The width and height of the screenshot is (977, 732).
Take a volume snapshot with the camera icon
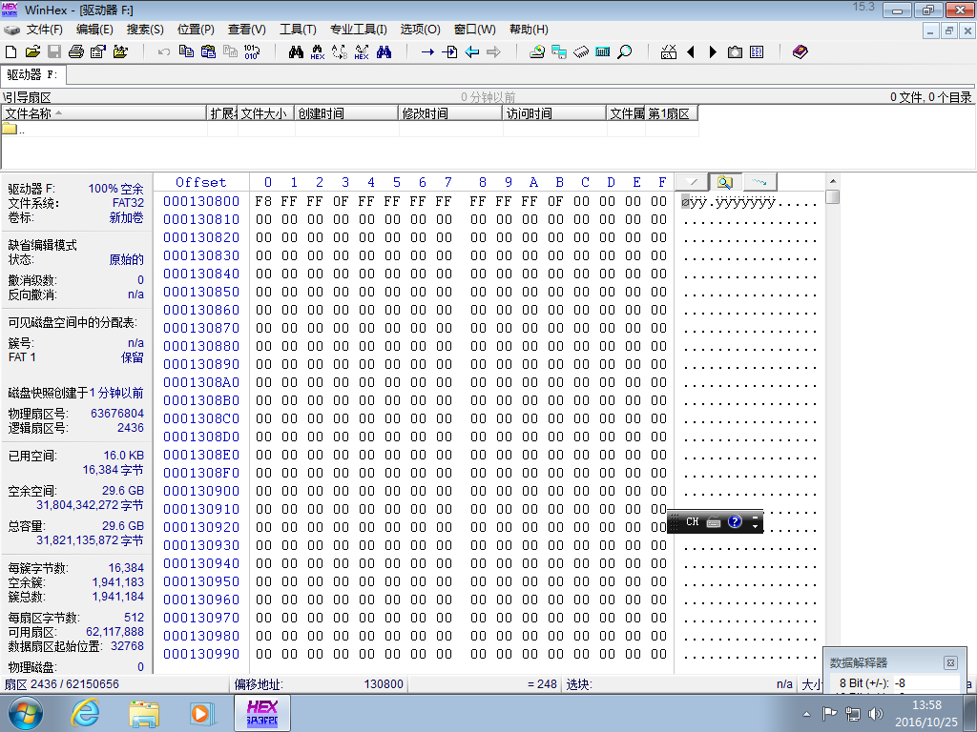point(735,52)
